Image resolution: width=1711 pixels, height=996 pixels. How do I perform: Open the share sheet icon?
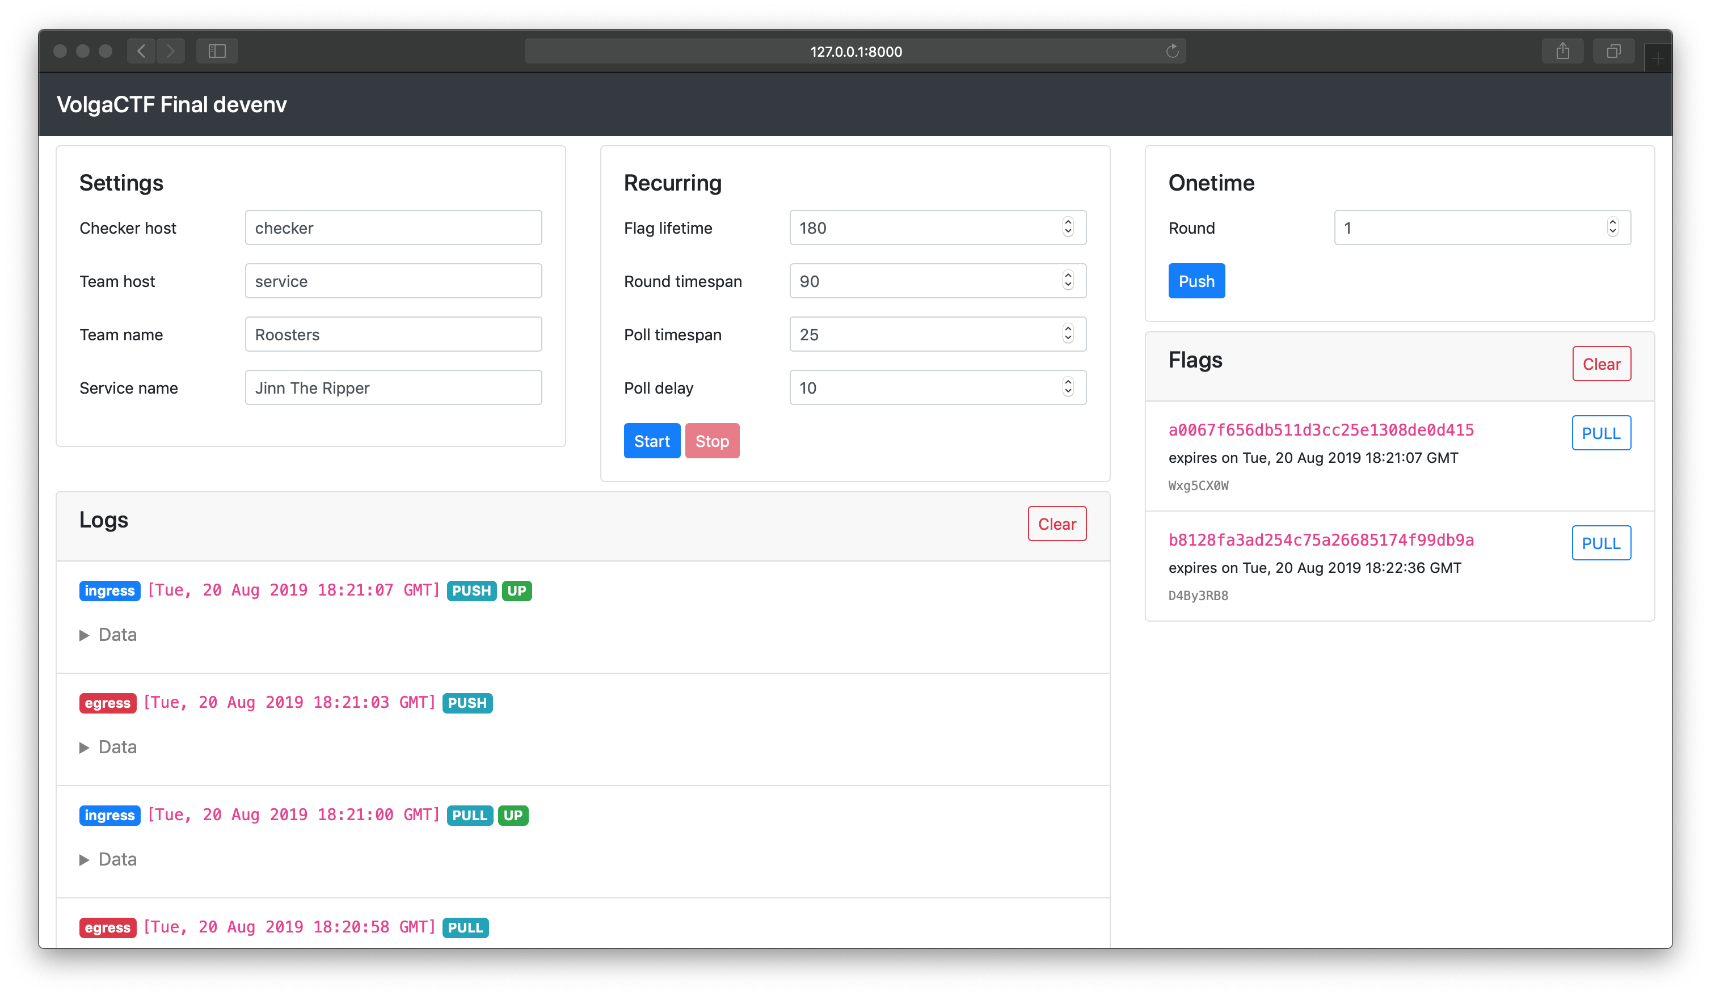(x=1562, y=51)
